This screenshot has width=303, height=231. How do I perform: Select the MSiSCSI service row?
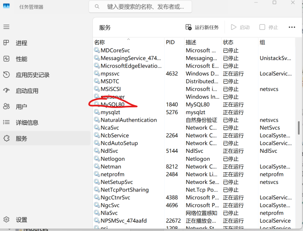[x=194, y=89]
